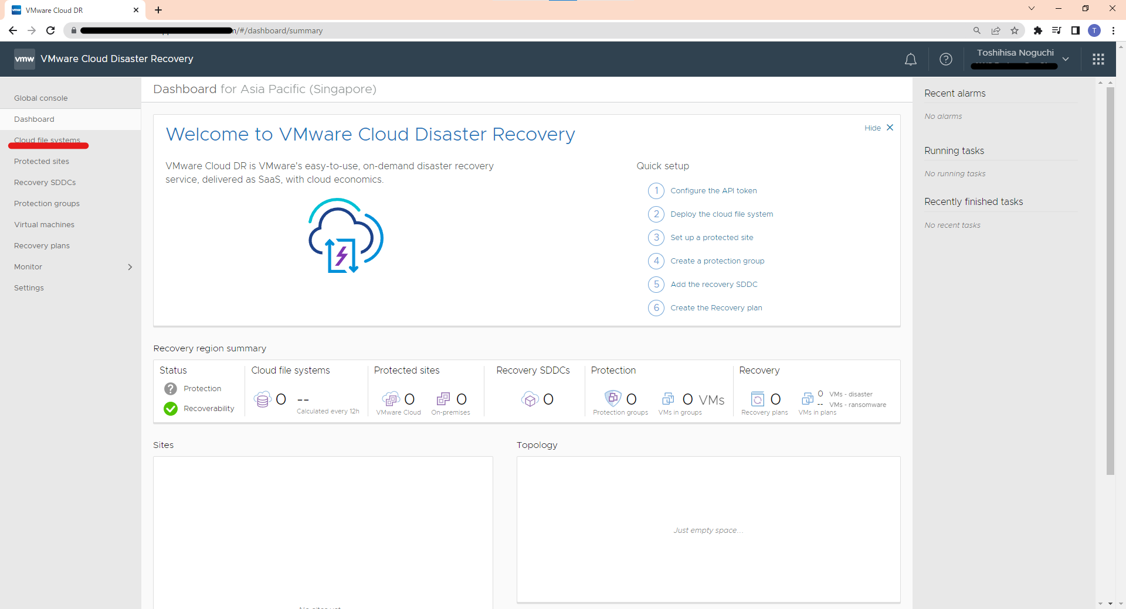The height and width of the screenshot is (609, 1126).
Task: Click the browser address bar
Action: click(516, 30)
